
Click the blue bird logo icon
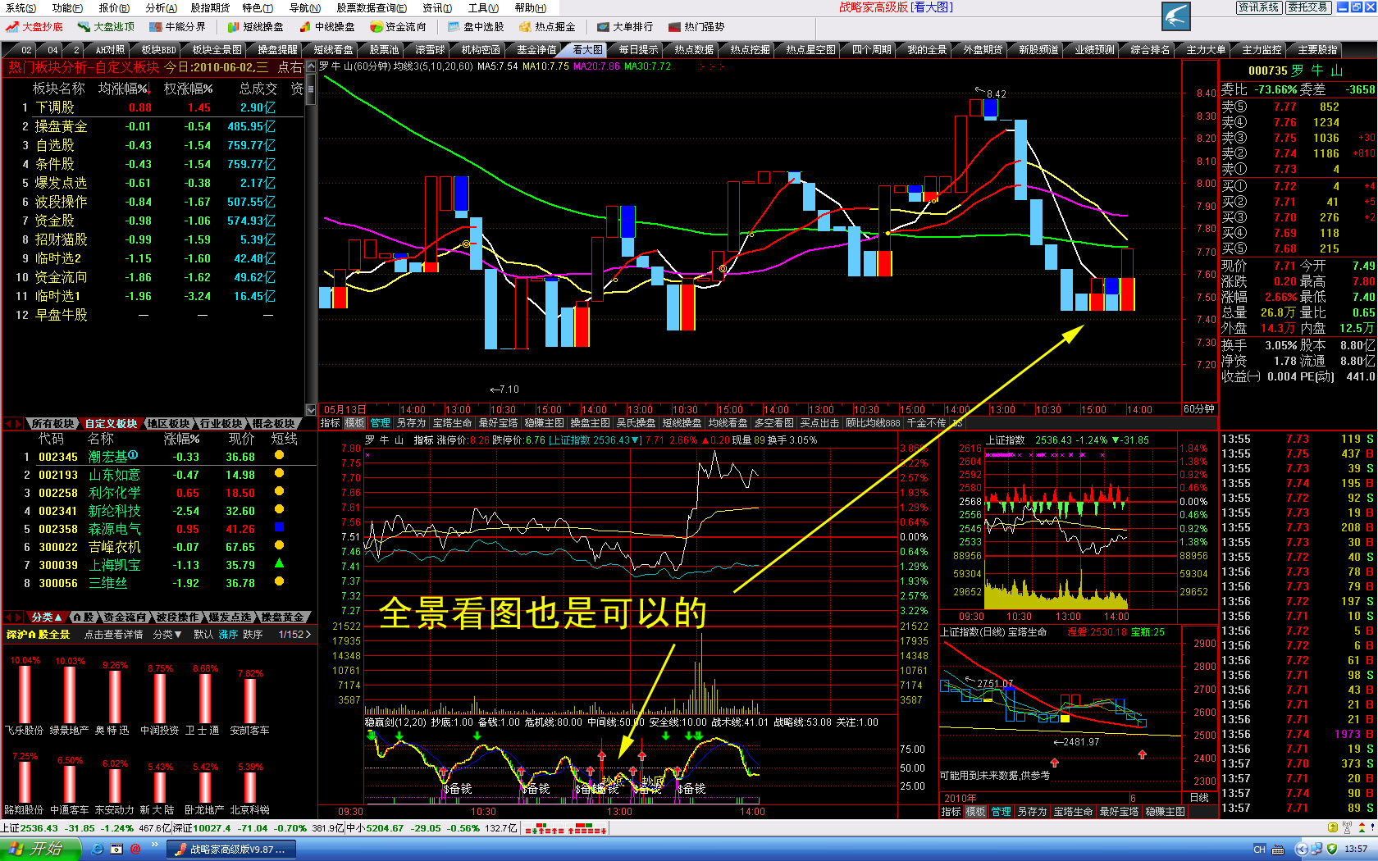click(1176, 16)
